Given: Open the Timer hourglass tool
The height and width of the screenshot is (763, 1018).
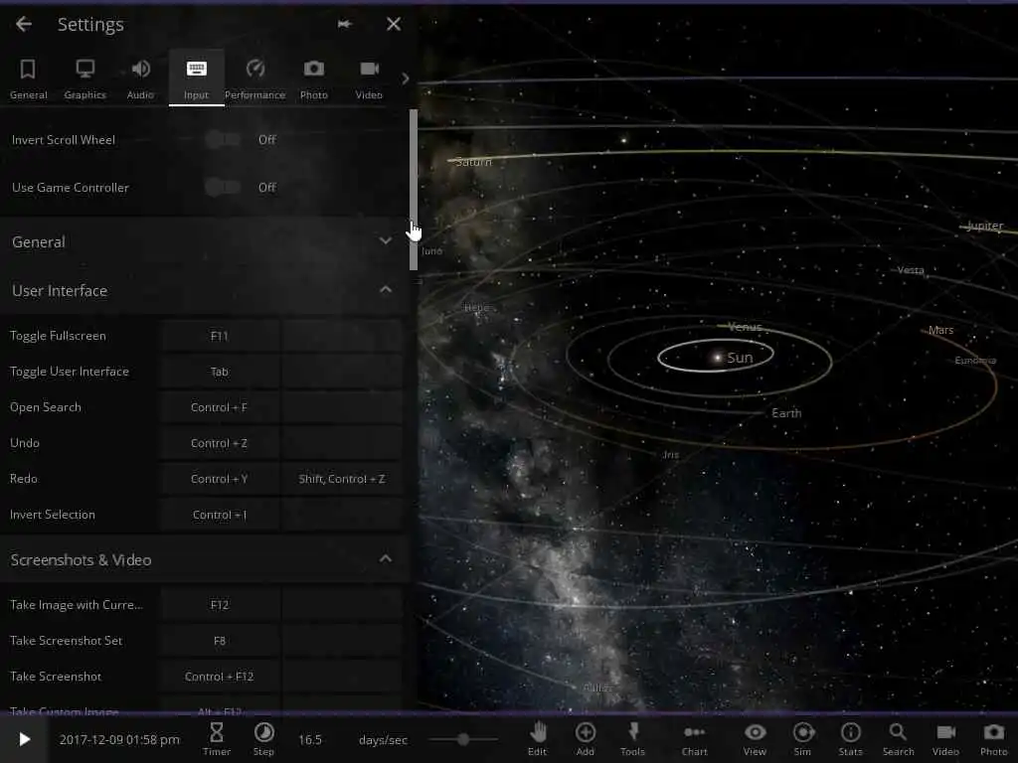Looking at the screenshot, I should pos(216,739).
